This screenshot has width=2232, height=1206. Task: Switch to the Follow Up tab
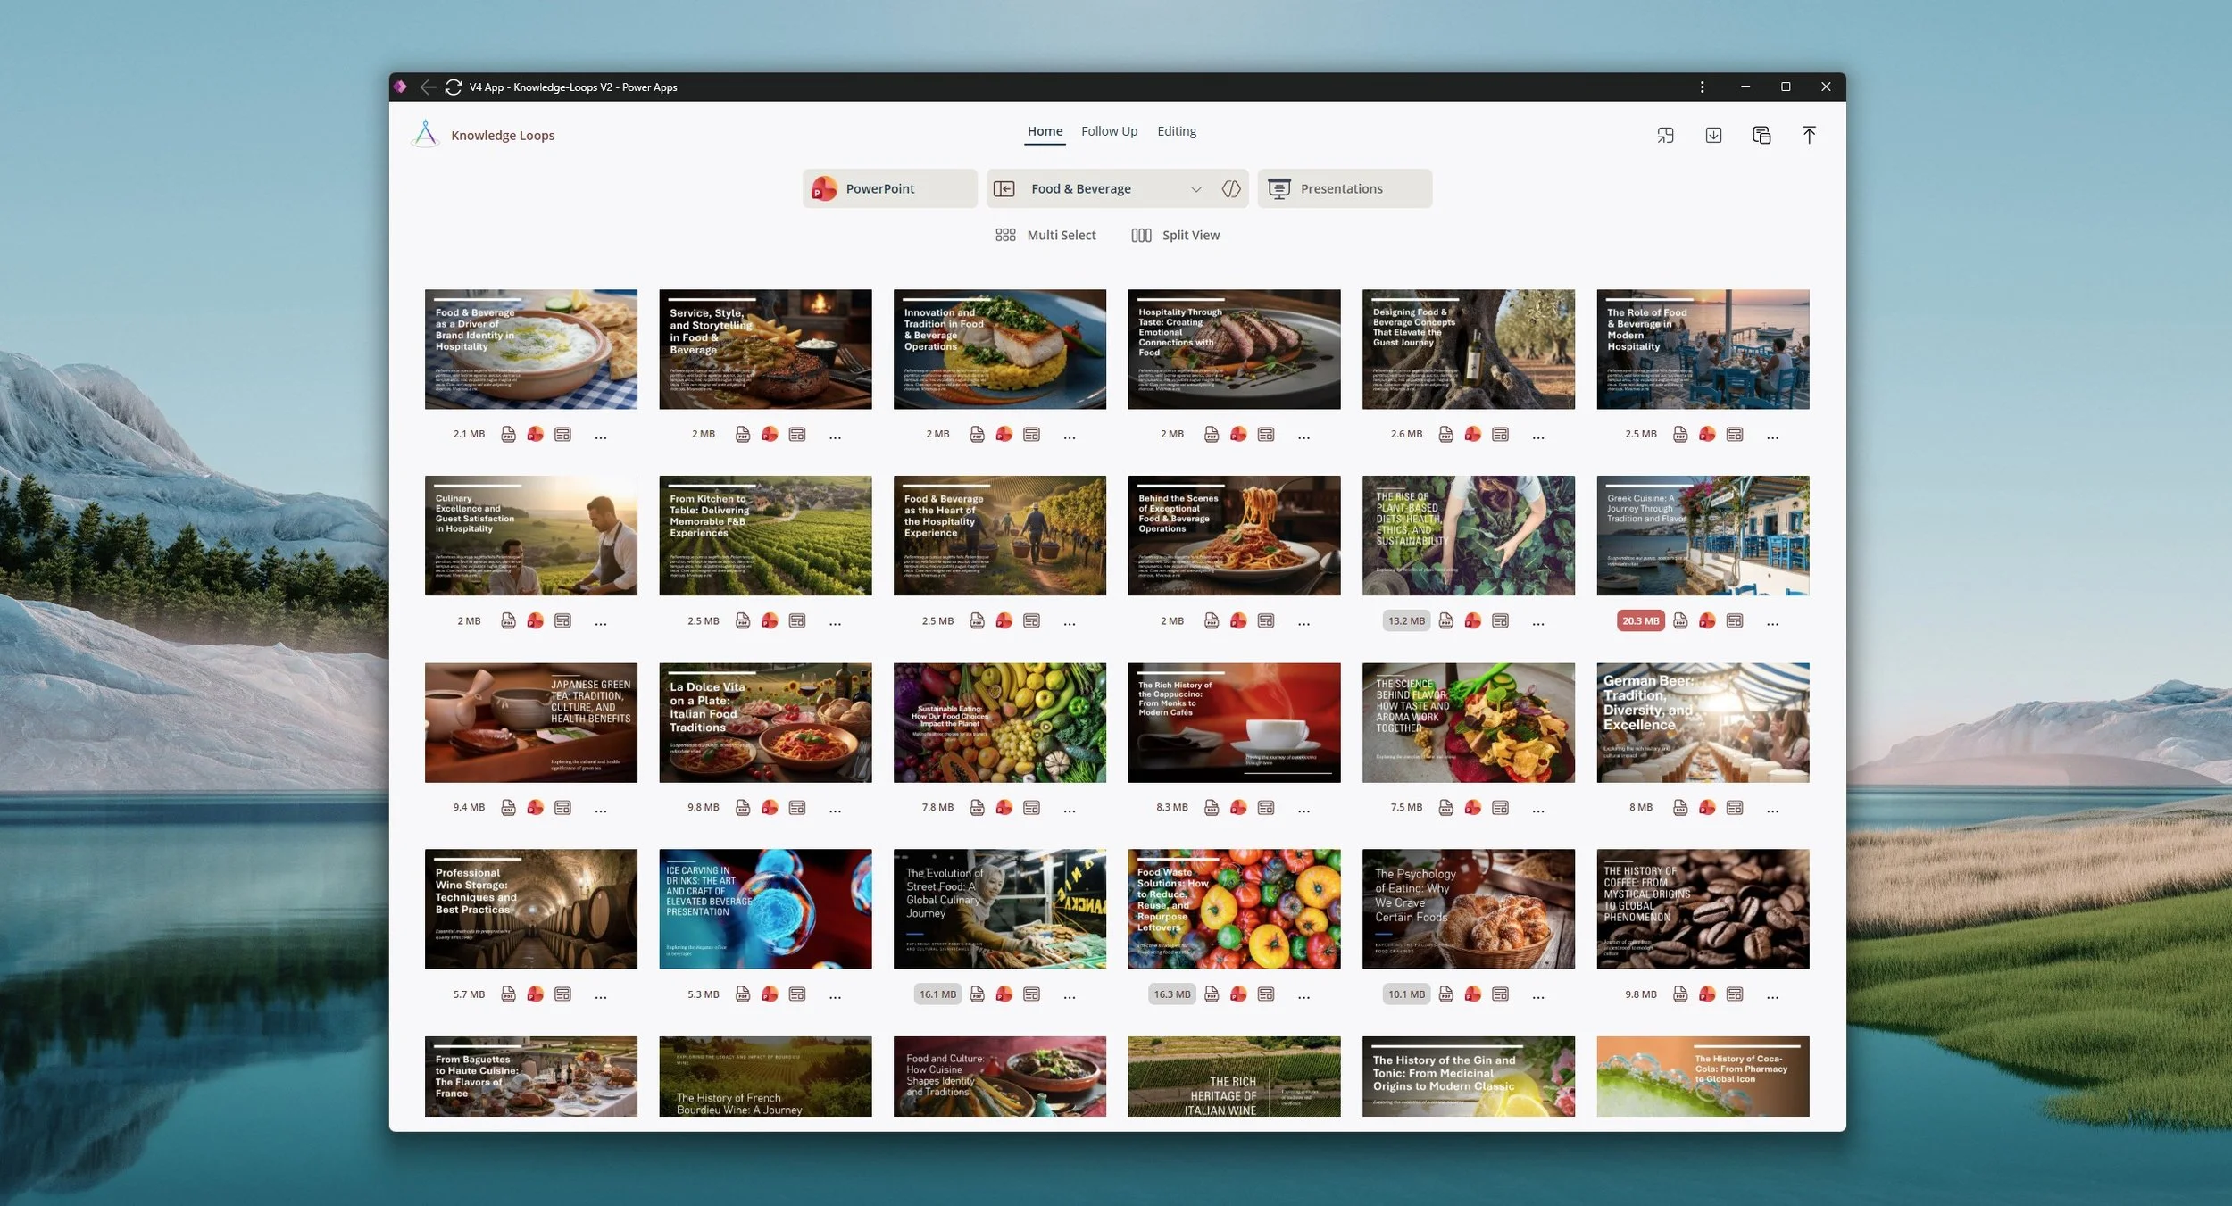(x=1109, y=131)
